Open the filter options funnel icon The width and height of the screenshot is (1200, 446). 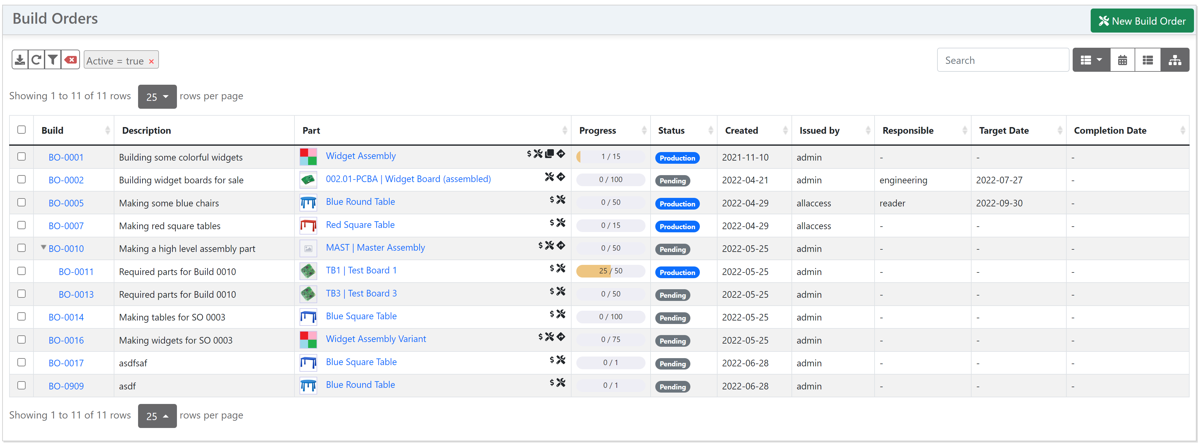[x=53, y=60]
